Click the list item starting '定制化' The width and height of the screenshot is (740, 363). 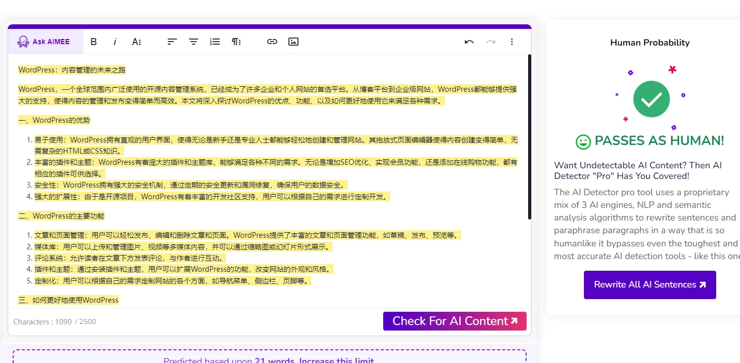click(173, 281)
